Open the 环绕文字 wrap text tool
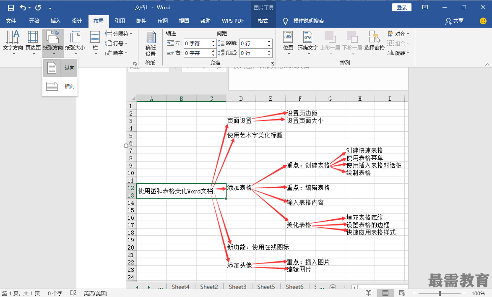Image resolution: width=492 pixels, height=297 pixels. click(x=308, y=43)
